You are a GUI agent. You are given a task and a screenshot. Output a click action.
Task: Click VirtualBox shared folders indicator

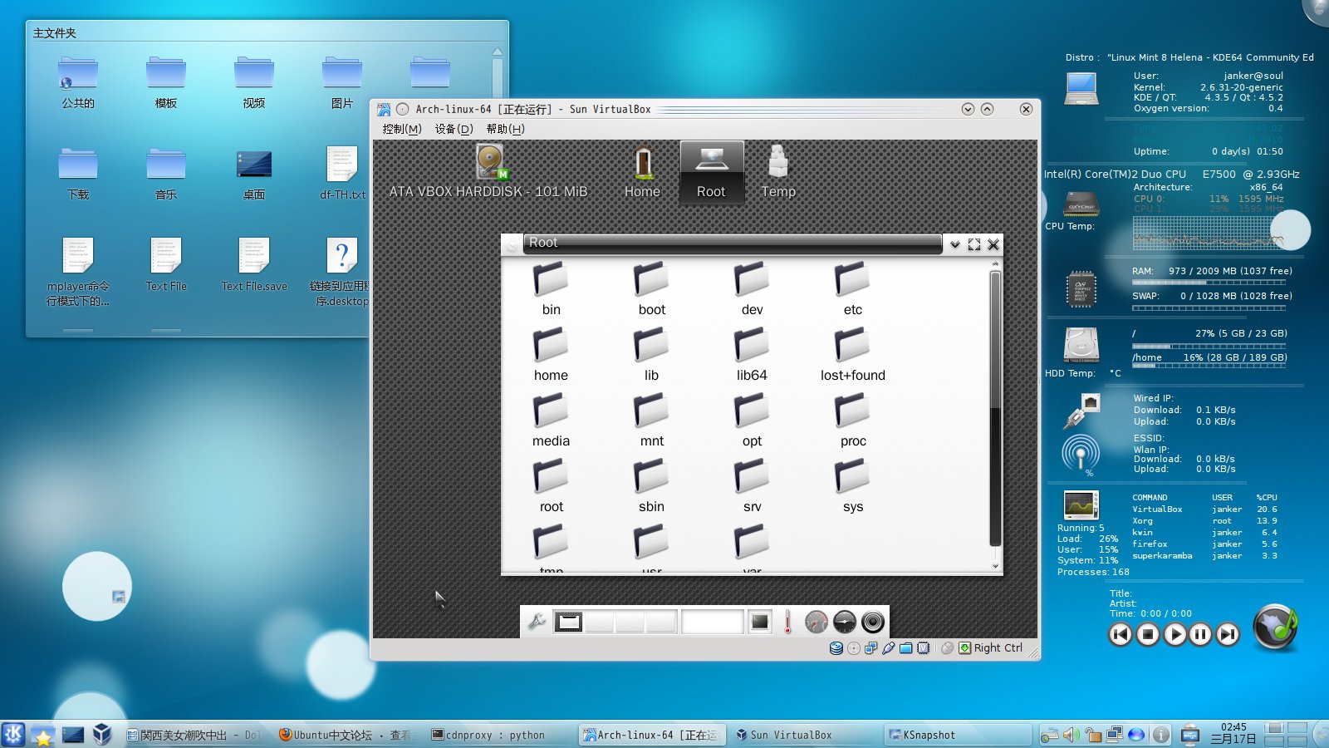point(906,648)
